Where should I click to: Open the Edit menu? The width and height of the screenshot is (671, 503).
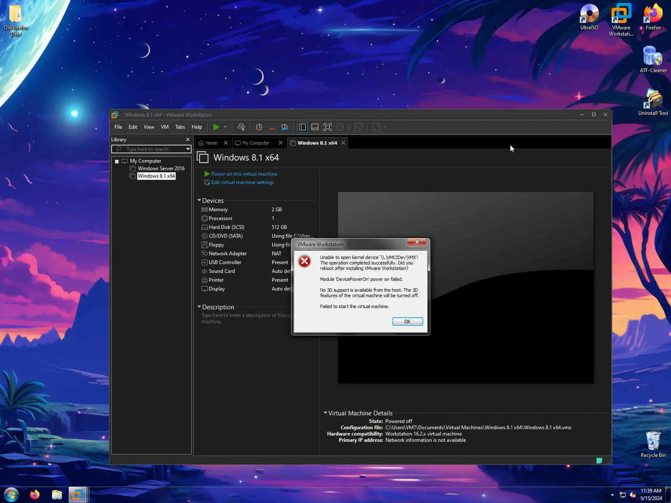133,127
